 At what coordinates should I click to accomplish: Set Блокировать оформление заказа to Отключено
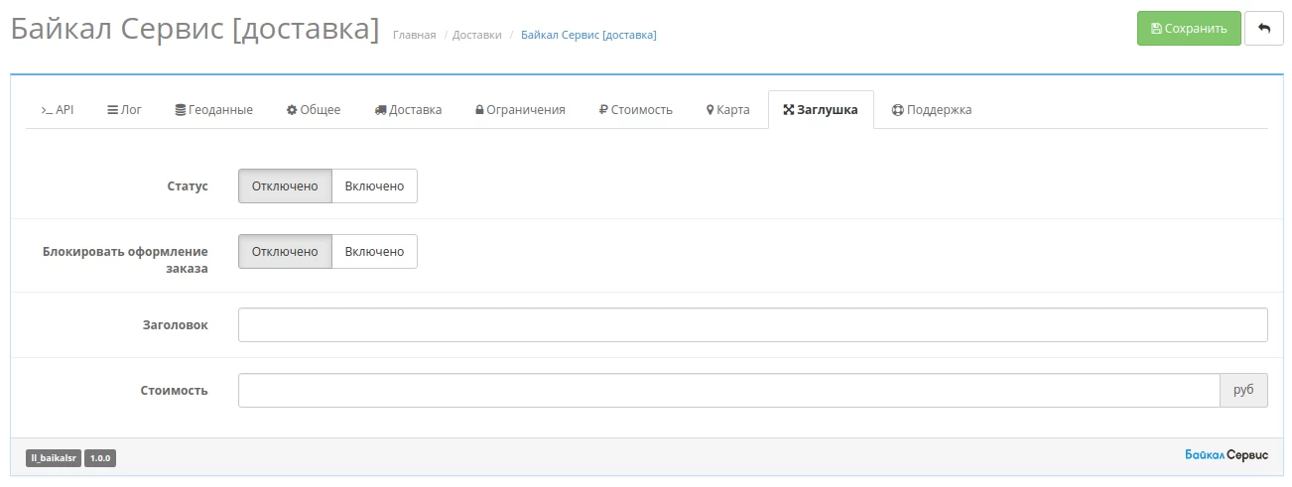[285, 251]
